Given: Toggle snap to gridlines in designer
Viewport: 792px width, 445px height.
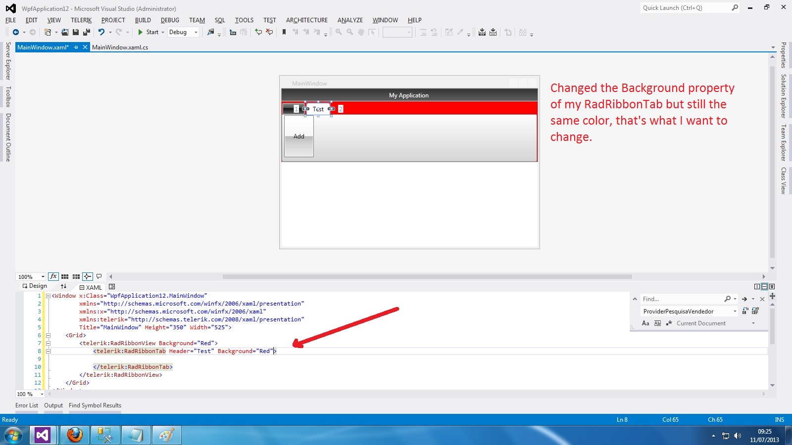Looking at the screenshot, I should [76, 276].
